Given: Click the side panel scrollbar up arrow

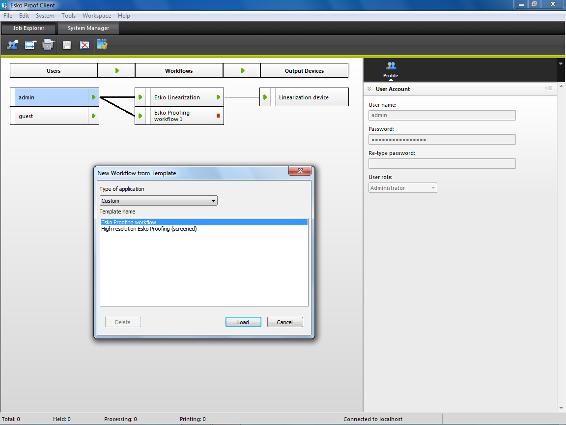Looking at the screenshot, I should (561, 86).
